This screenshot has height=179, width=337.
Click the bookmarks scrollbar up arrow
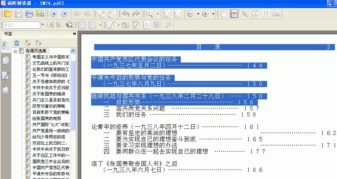73,51
